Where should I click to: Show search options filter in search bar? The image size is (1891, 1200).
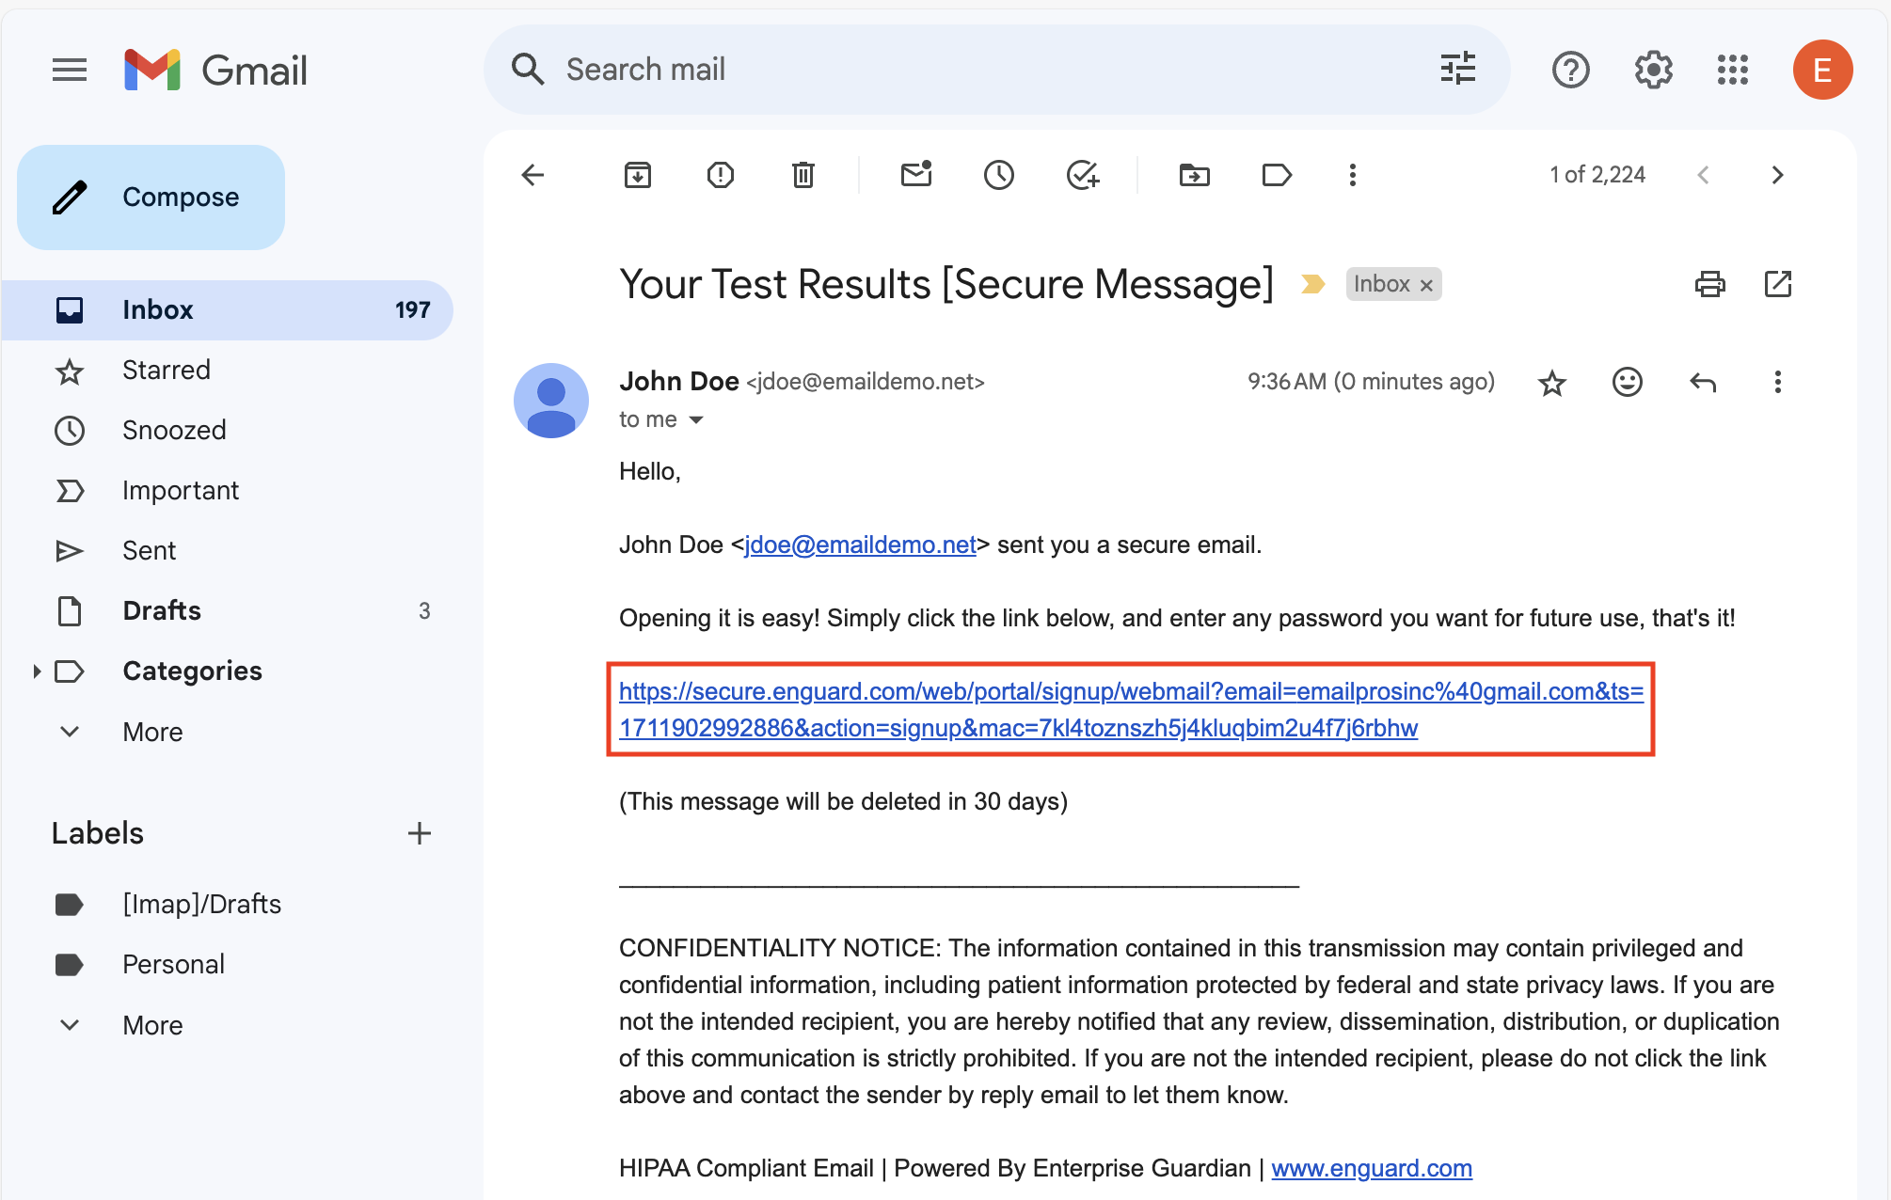coord(1458,70)
